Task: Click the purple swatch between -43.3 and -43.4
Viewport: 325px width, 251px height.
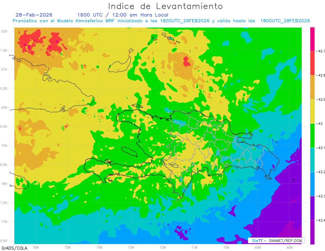Action: (312, 208)
